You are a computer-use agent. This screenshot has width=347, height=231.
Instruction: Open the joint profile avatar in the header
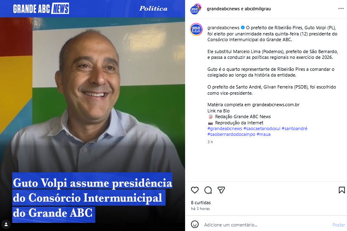(x=196, y=9)
